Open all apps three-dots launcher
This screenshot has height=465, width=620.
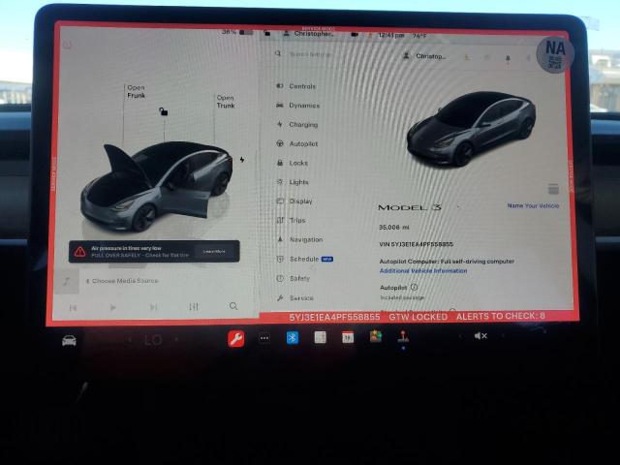tap(263, 338)
